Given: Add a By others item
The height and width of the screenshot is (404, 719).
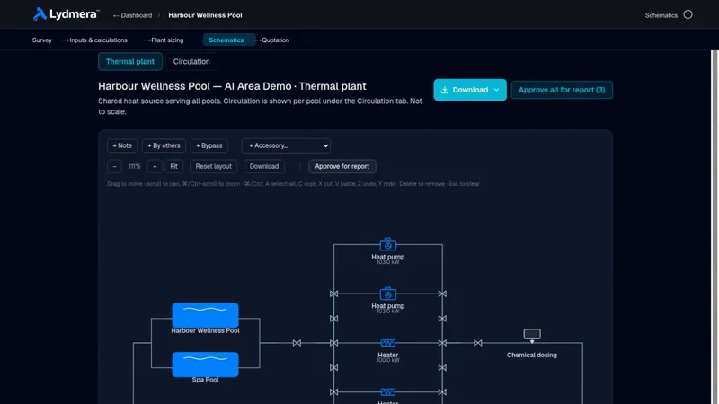Looking at the screenshot, I should 164,145.
